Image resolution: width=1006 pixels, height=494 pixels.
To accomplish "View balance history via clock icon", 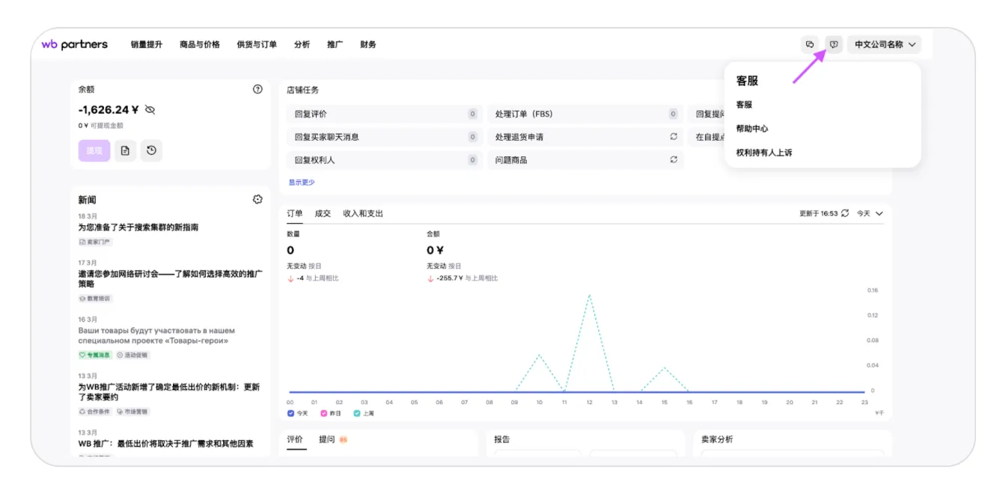I will click(x=151, y=150).
